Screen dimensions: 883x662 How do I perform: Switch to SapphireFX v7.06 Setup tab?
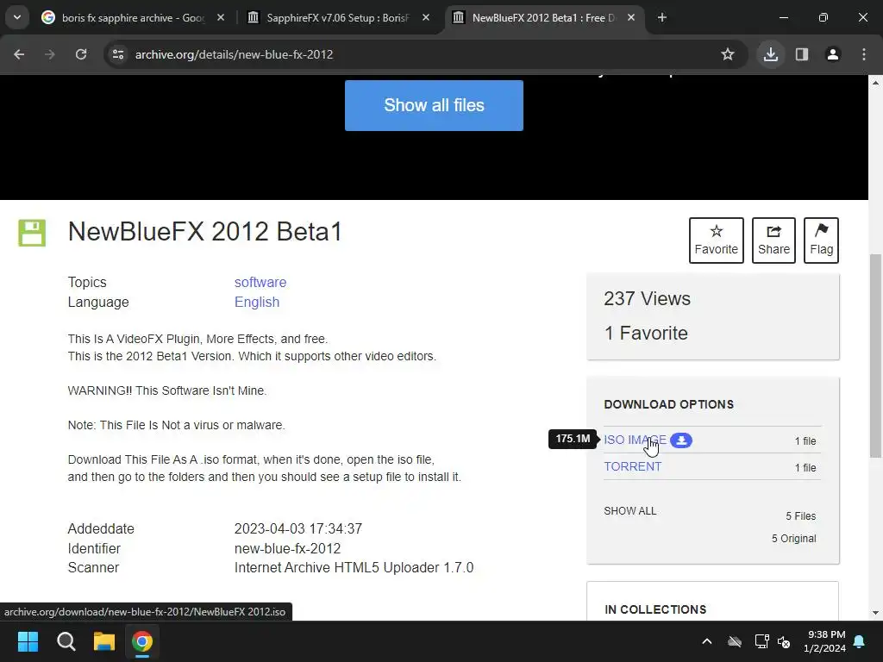tap(338, 17)
